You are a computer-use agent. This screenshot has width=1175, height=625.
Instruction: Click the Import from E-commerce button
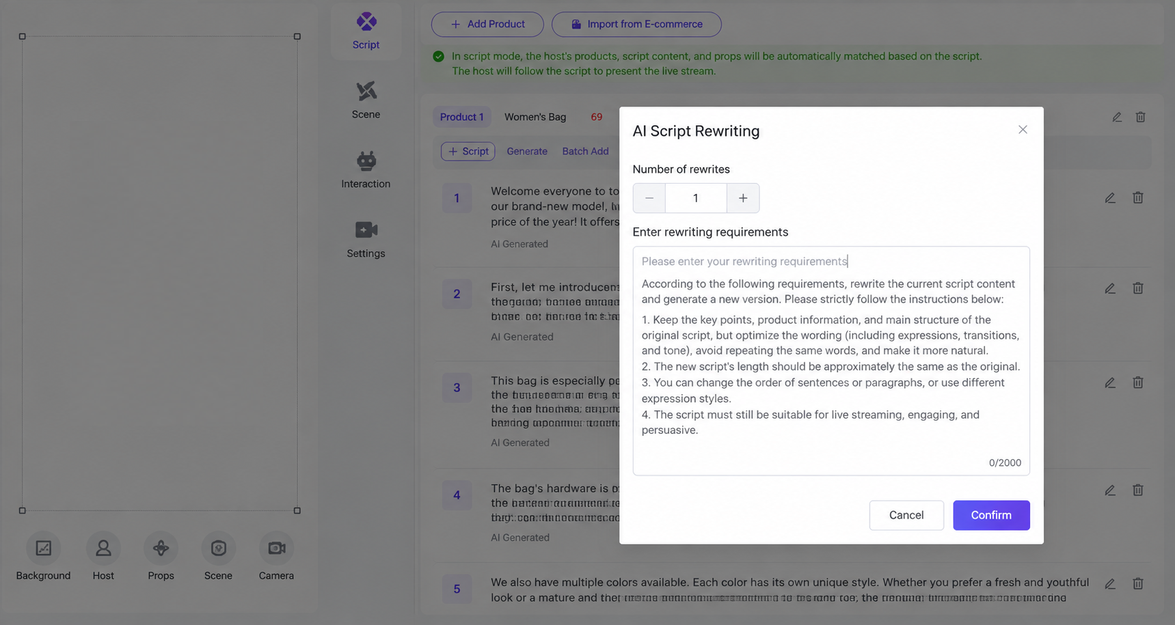636,24
